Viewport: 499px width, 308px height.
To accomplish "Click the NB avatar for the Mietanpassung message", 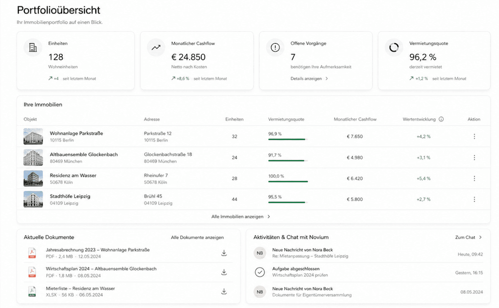I will pyautogui.click(x=260, y=253).
